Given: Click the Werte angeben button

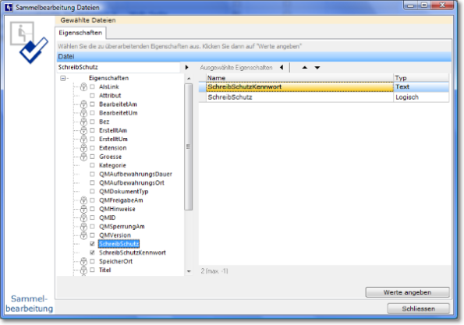Looking at the screenshot, I should tap(408, 292).
